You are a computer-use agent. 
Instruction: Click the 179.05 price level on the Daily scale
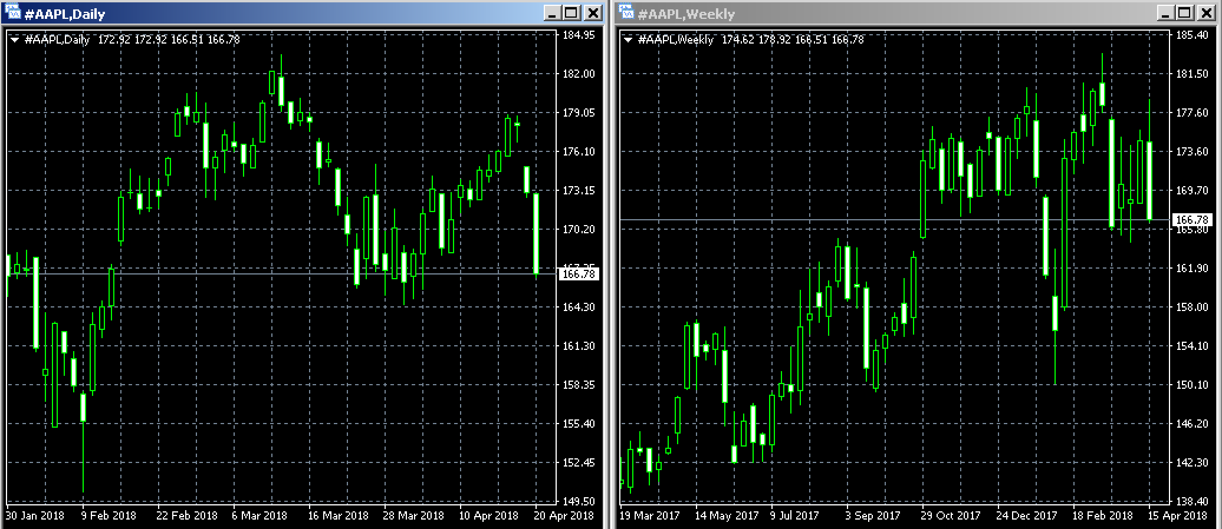click(579, 113)
